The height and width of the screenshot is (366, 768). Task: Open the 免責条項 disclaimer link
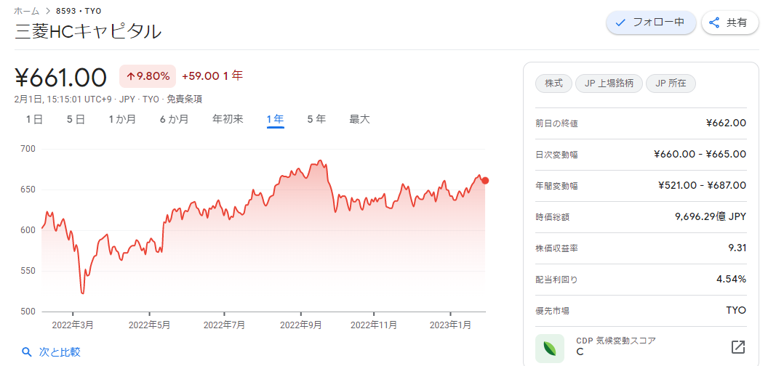click(184, 99)
